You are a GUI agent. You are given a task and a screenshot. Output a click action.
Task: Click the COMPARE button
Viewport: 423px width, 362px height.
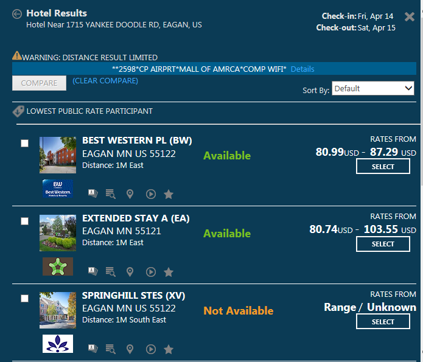39,83
